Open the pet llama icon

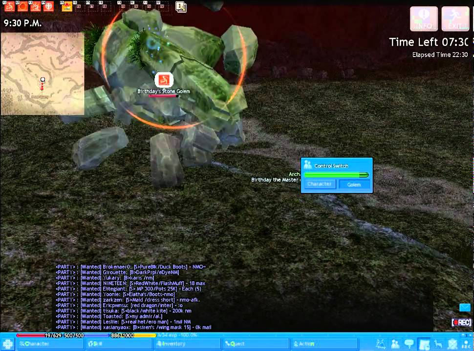click(438, 344)
